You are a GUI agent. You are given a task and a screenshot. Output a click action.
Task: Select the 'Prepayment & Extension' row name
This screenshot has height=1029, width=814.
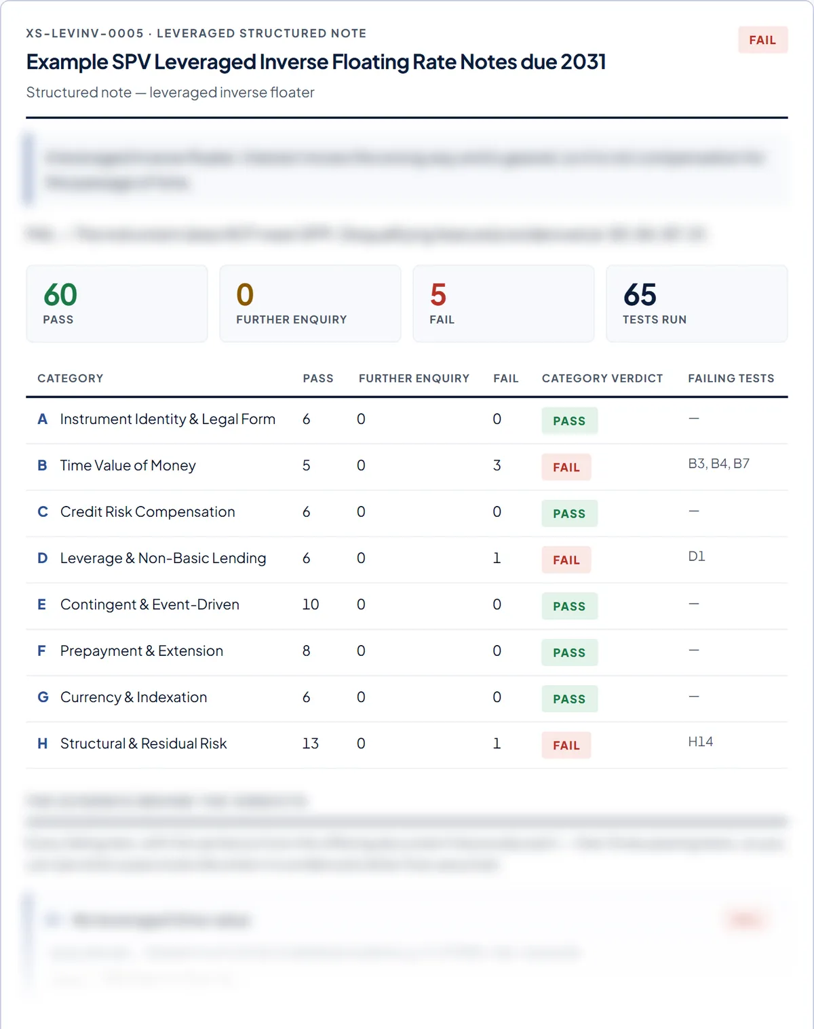click(x=142, y=651)
